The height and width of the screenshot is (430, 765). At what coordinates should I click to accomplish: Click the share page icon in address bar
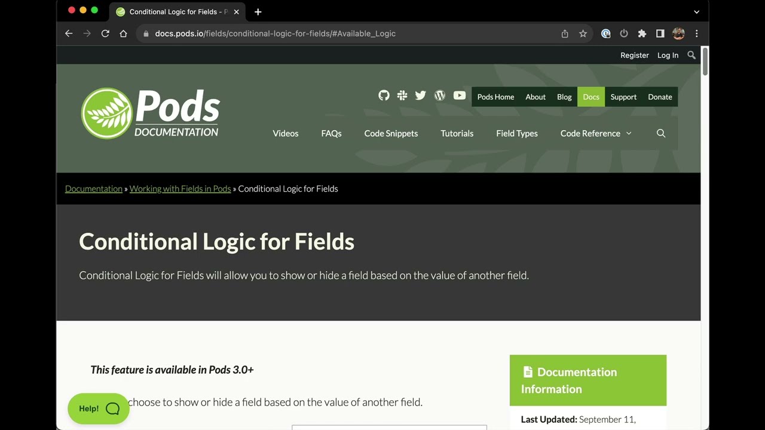565,33
